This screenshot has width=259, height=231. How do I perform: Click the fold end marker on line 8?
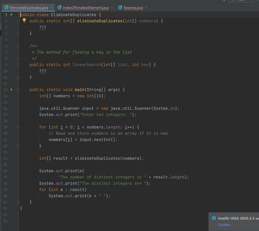point(18,58)
